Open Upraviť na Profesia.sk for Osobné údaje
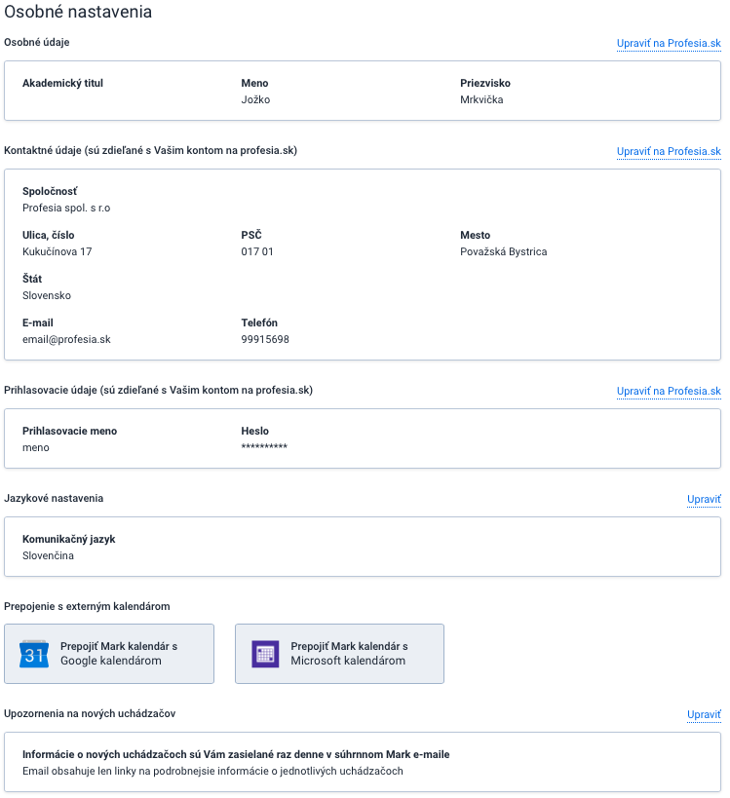This screenshot has width=730, height=798. [669, 43]
